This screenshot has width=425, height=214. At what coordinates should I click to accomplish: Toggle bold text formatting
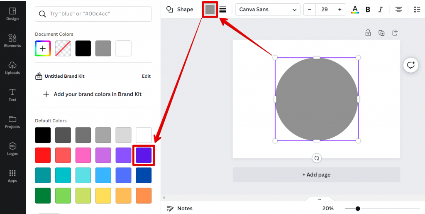(x=368, y=10)
